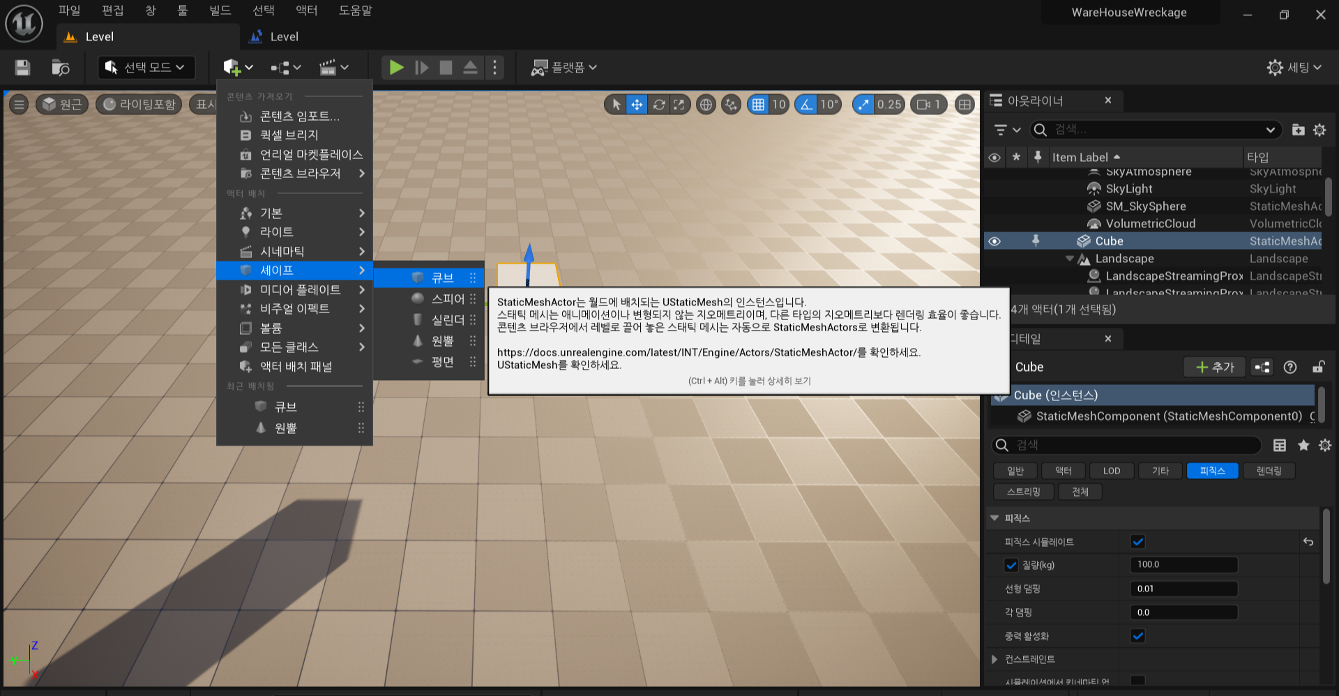Open camera speed setting in viewport
This screenshot has height=696, width=1339.
point(929,105)
